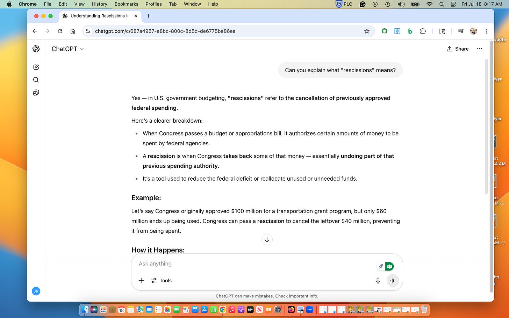Open the ChatGPT logo sidebar toggle
Screen dimensions: 509x318
pyautogui.click(x=36, y=49)
